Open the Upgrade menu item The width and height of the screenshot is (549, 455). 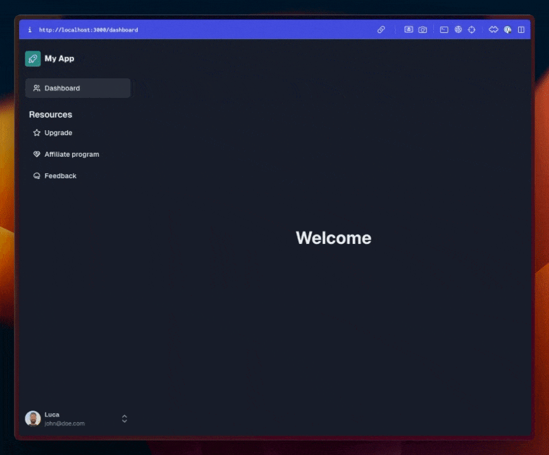point(58,133)
